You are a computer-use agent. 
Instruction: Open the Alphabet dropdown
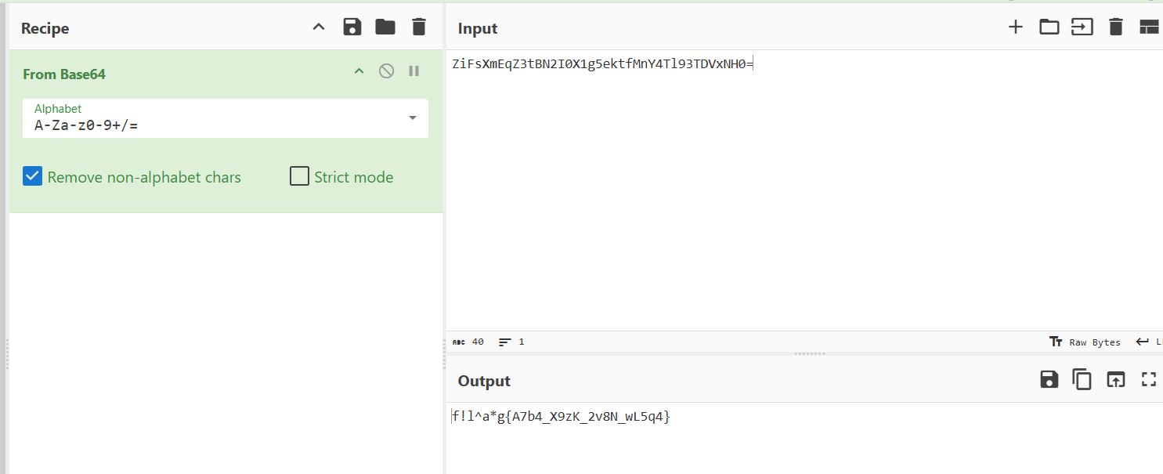click(413, 118)
